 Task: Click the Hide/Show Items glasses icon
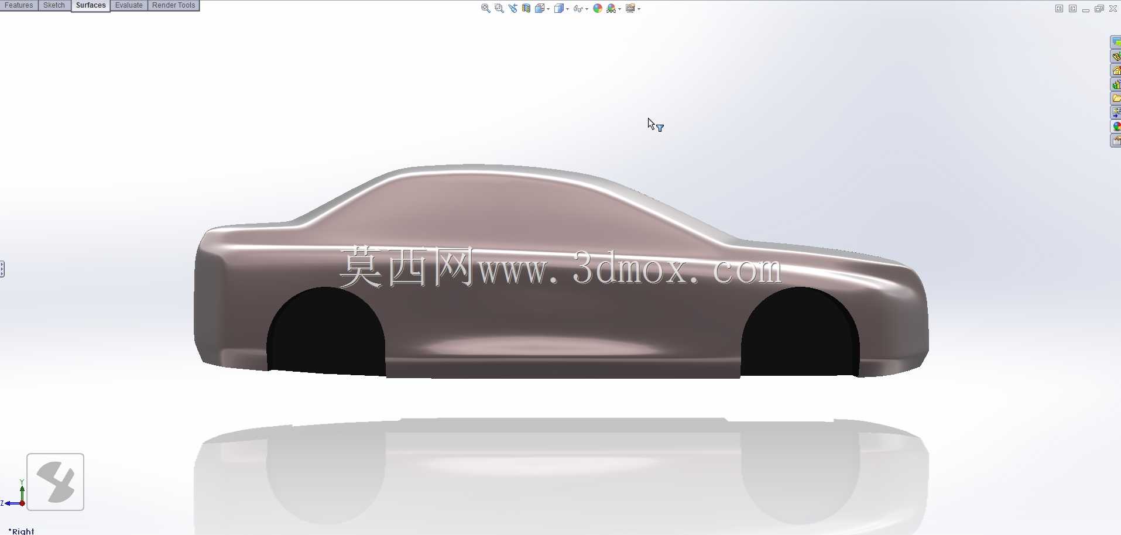(x=578, y=8)
